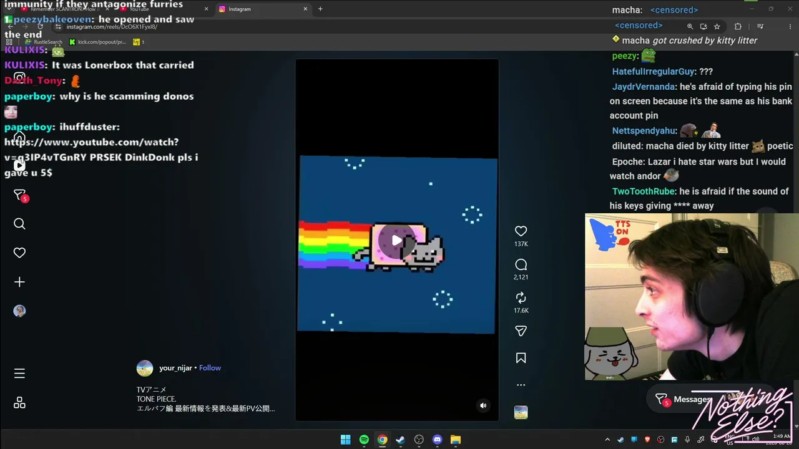Viewport: 799px width, 449px height.
Task: Repost the reel with 17.6K reposts
Action: pyautogui.click(x=521, y=298)
